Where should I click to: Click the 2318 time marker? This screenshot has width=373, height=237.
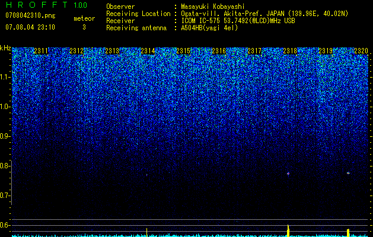click(x=290, y=51)
